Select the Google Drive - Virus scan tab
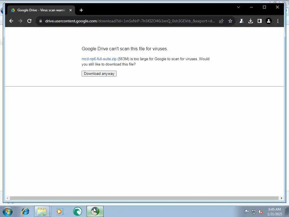Image resolution: width=289 pixels, height=217 pixels. [41, 10]
